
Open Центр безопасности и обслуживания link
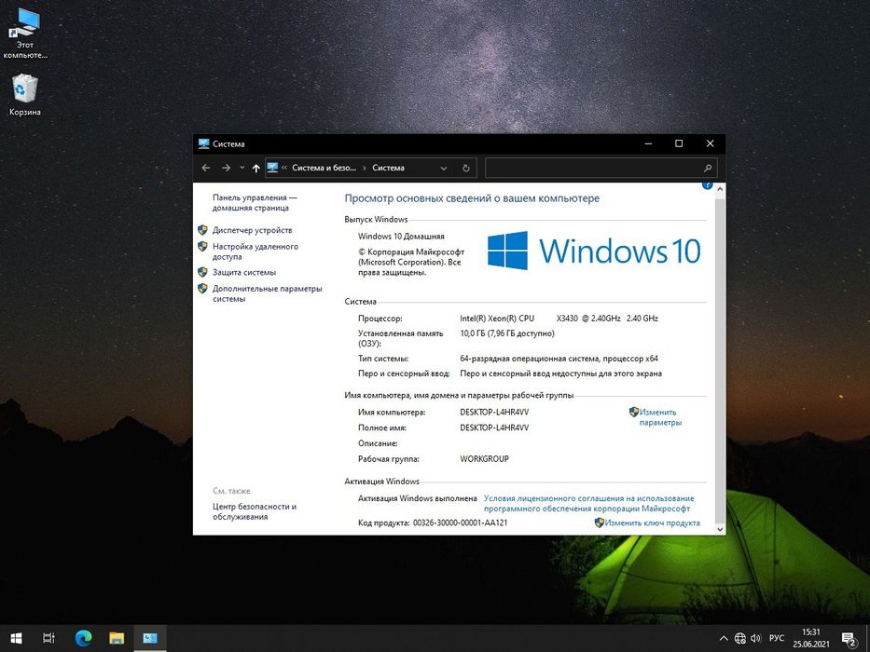tap(255, 511)
